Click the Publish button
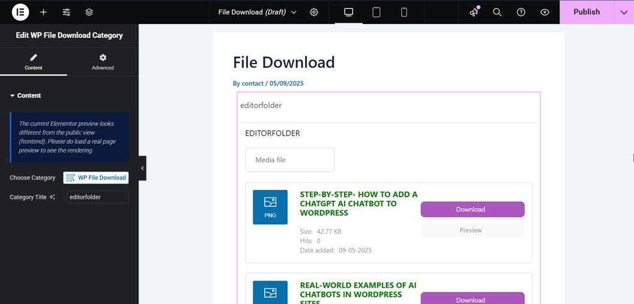This screenshot has height=304, width=634. tap(586, 12)
